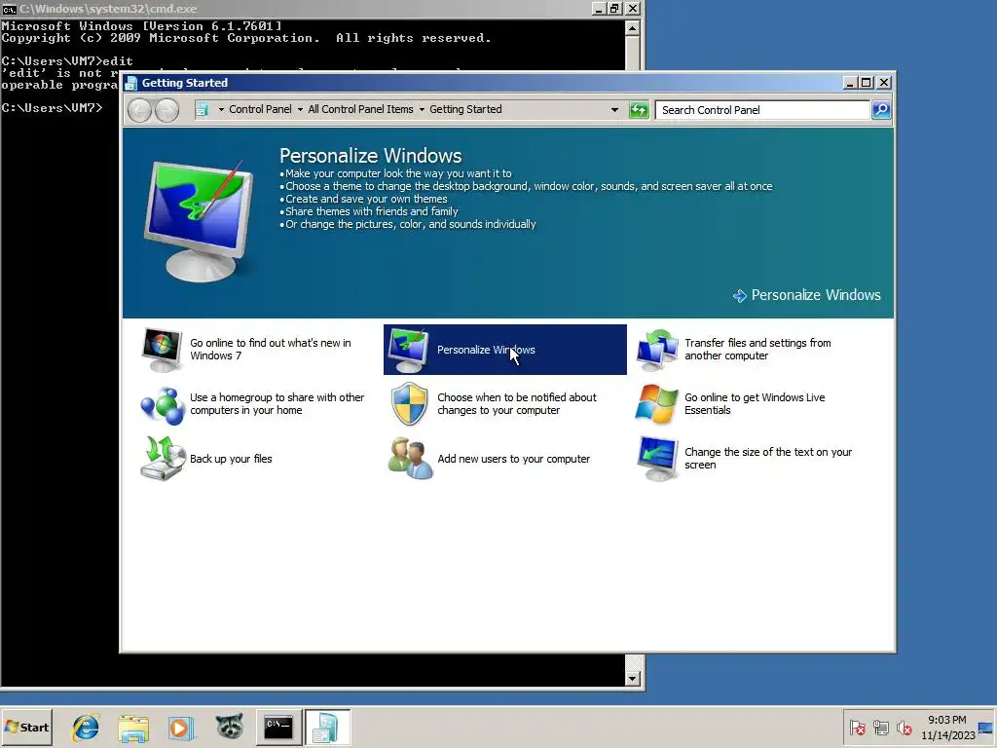Open Windows Explorer folder on taskbar
This screenshot has height=748, width=997.
point(133,728)
